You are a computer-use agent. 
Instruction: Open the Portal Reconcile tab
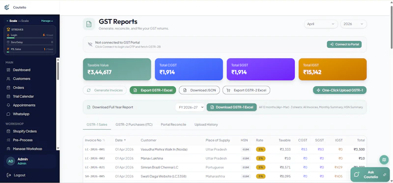(173, 124)
